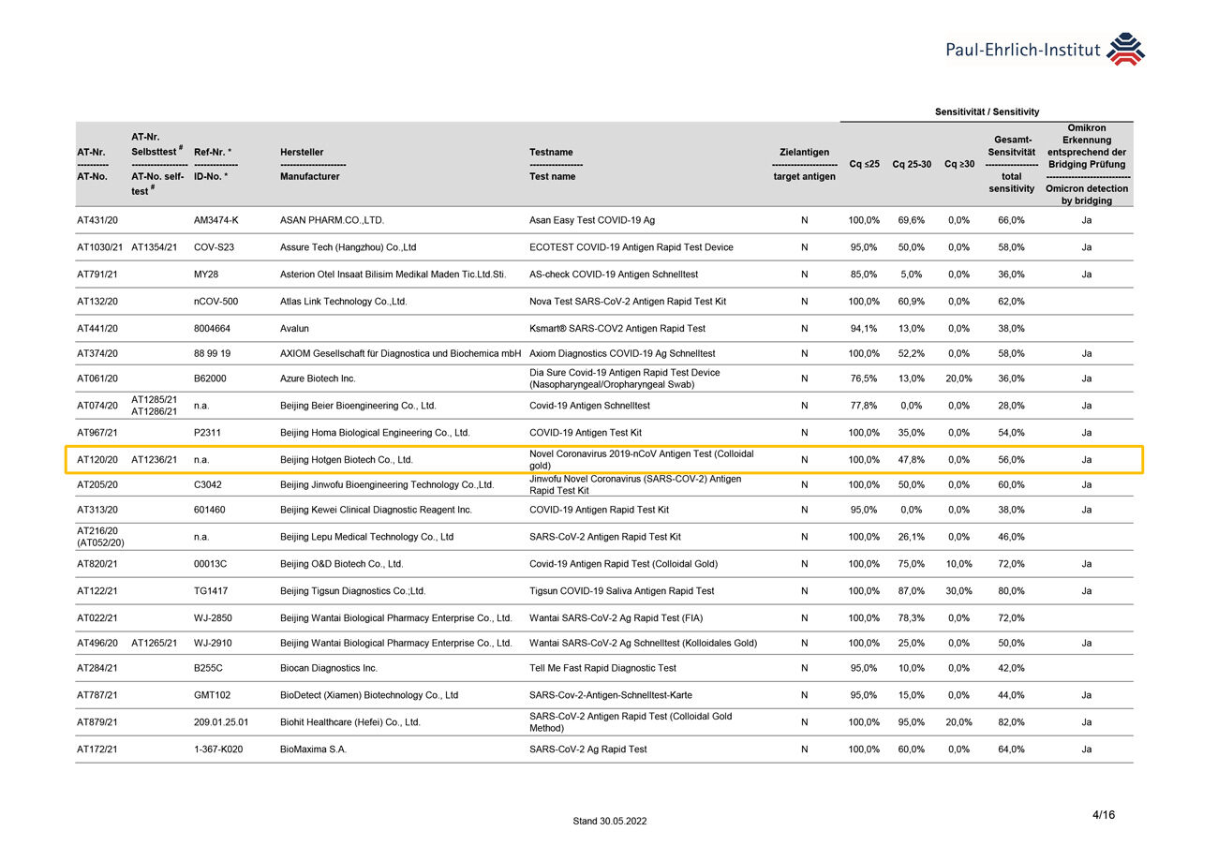The width and height of the screenshot is (1218, 861).
Task: Click the Paul-Ehrlich-Institut title text
Action: (1023, 51)
